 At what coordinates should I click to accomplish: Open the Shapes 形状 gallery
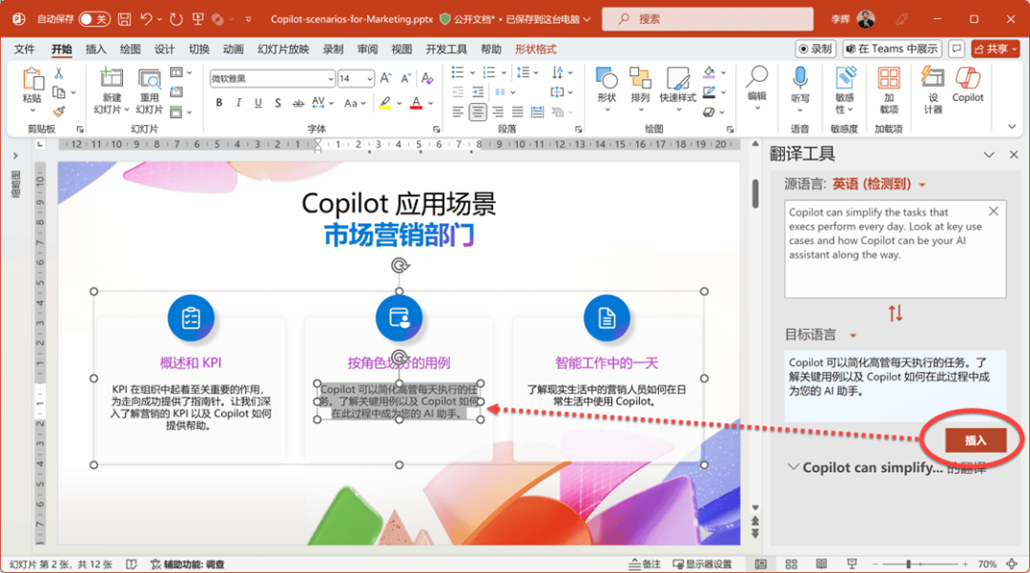607,90
